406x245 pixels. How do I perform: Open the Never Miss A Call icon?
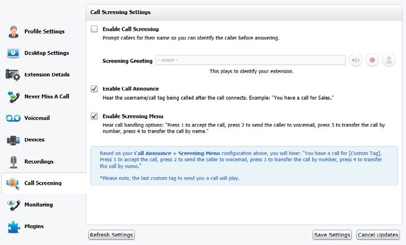[x=14, y=97]
